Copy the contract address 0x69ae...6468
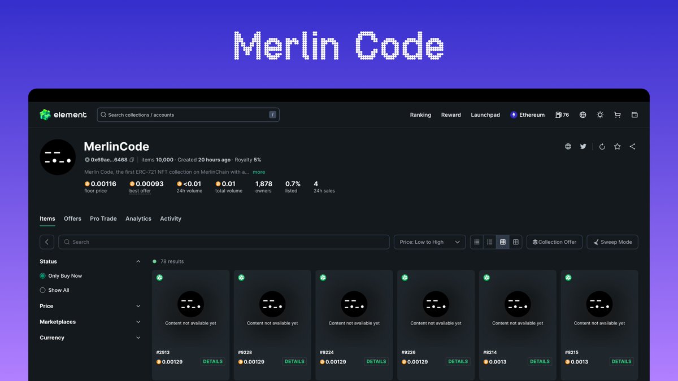 coord(132,160)
